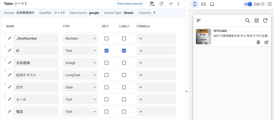The image size is (274, 120).
Task: Click the plus icon to add column
Action: pos(171,4)
